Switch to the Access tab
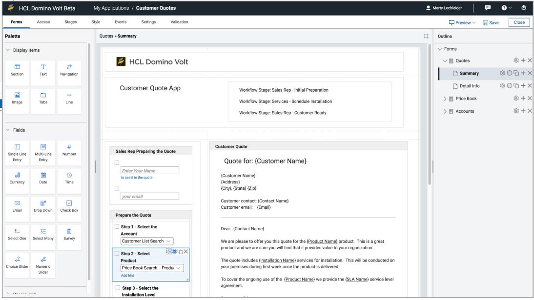 (x=43, y=22)
